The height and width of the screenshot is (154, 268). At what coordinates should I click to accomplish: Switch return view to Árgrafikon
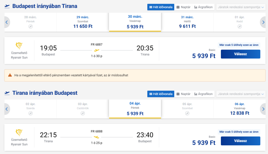tap(203, 94)
